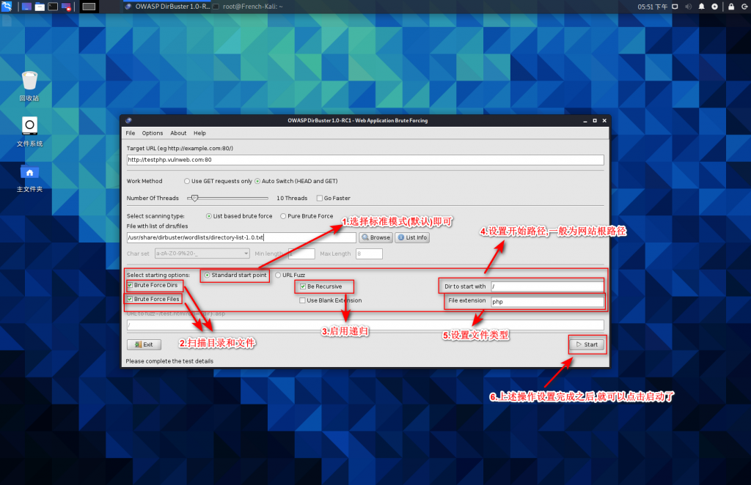Click the List Info button
Image resolution: width=751 pixels, height=485 pixels.
[x=412, y=237]
